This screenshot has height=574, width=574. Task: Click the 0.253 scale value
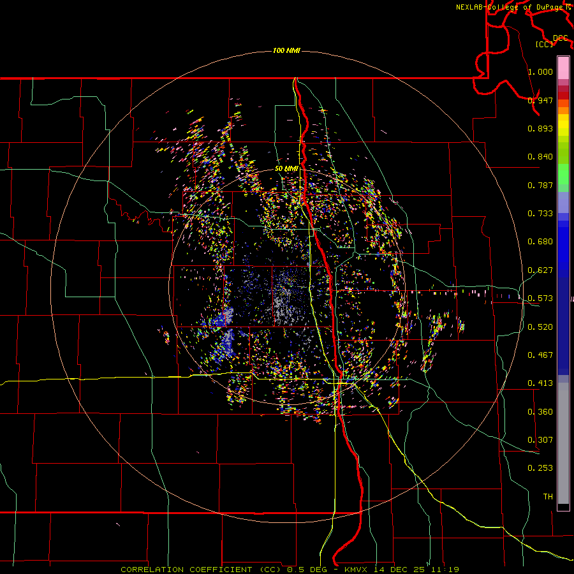click(x=540, y=468)
